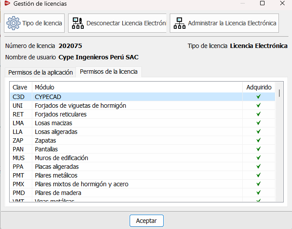This screenshot has width=292, height=229.
Task: Click the green check in Pilares de madera row
Action: coord(258,192)
